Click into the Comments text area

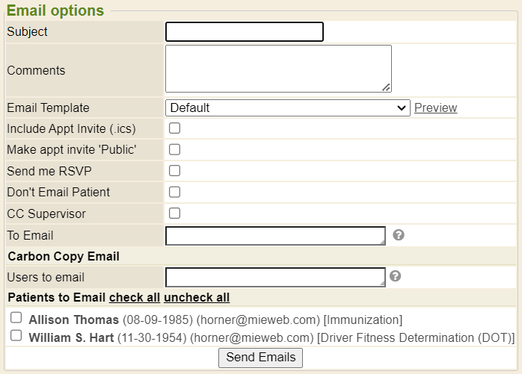(x=278, y=69)
